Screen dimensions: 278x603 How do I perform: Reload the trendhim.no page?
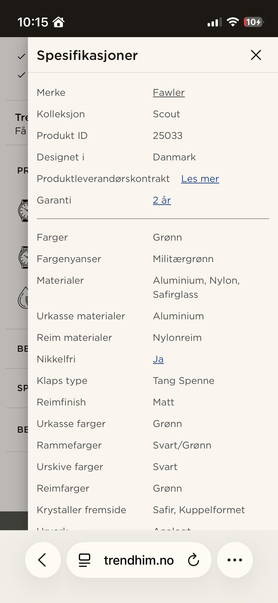193,560
